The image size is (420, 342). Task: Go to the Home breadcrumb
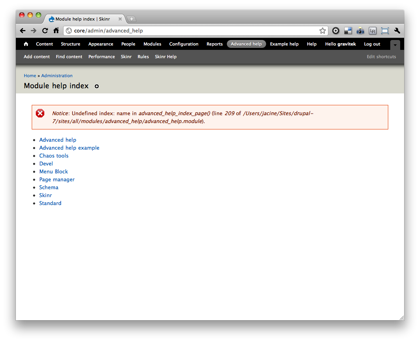30,76
